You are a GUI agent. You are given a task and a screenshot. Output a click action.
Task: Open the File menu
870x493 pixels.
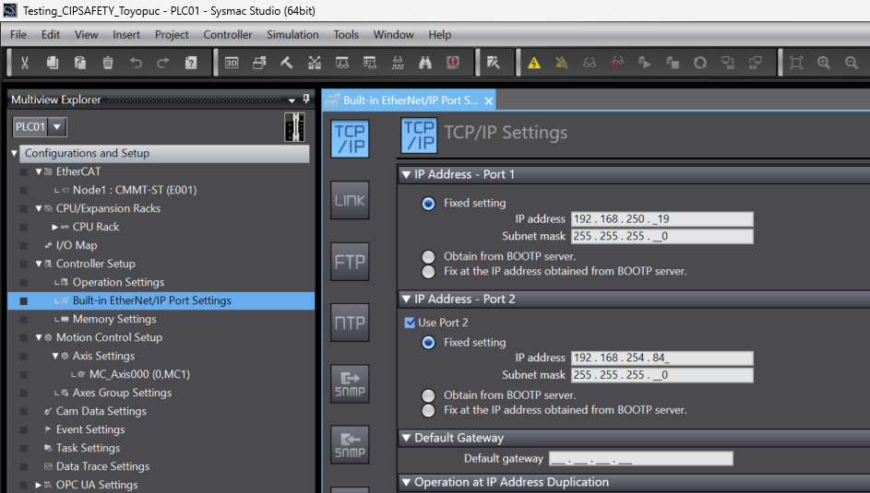[x=18, y=34]
